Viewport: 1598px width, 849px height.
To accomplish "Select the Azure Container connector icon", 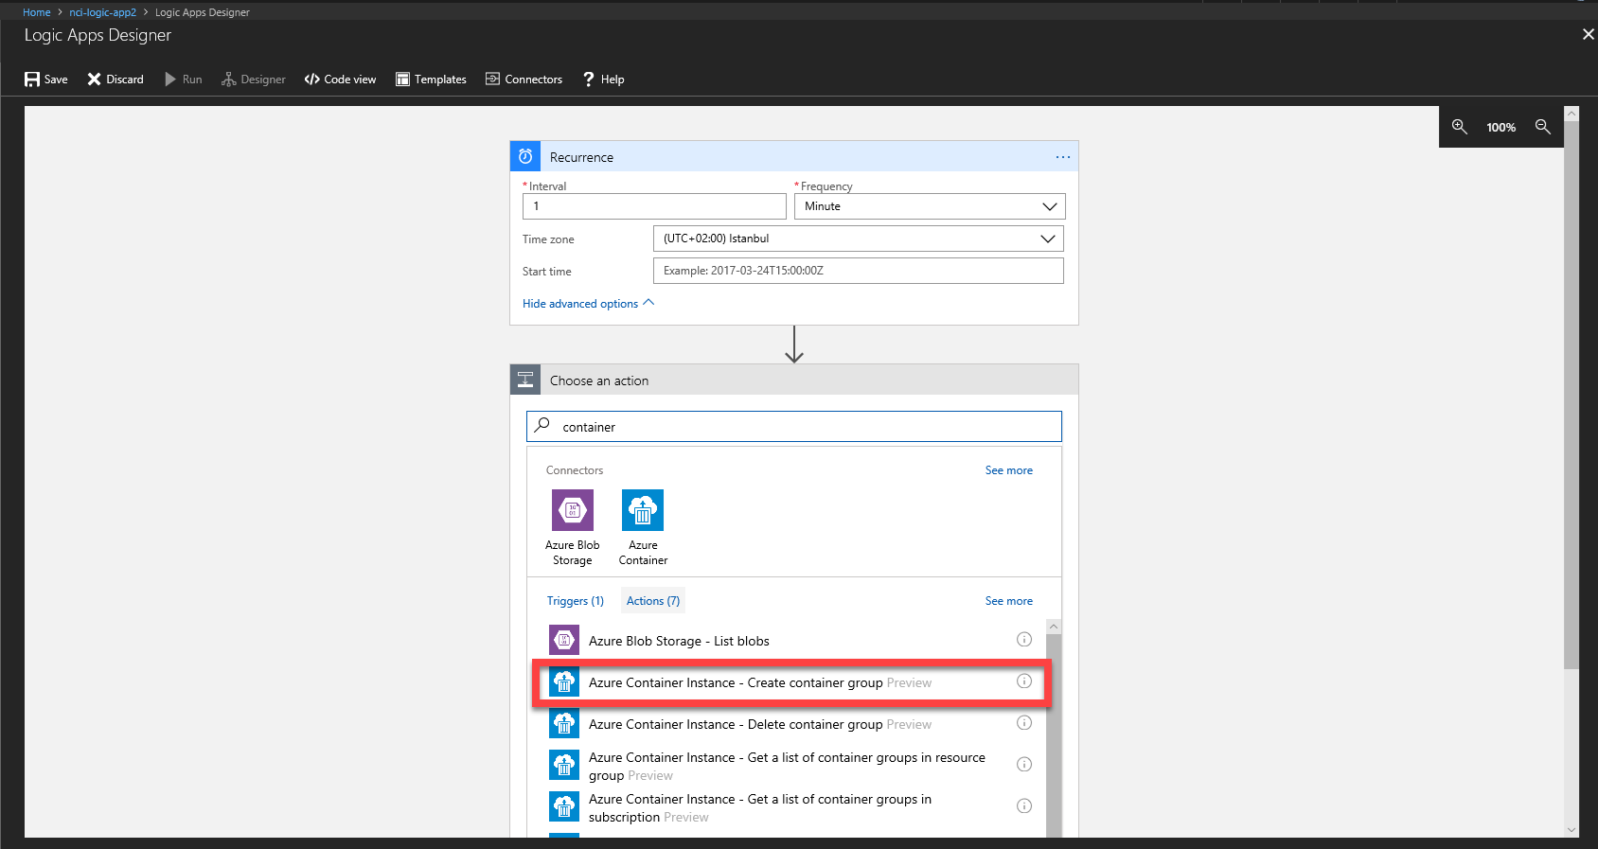I will (643, 511).
